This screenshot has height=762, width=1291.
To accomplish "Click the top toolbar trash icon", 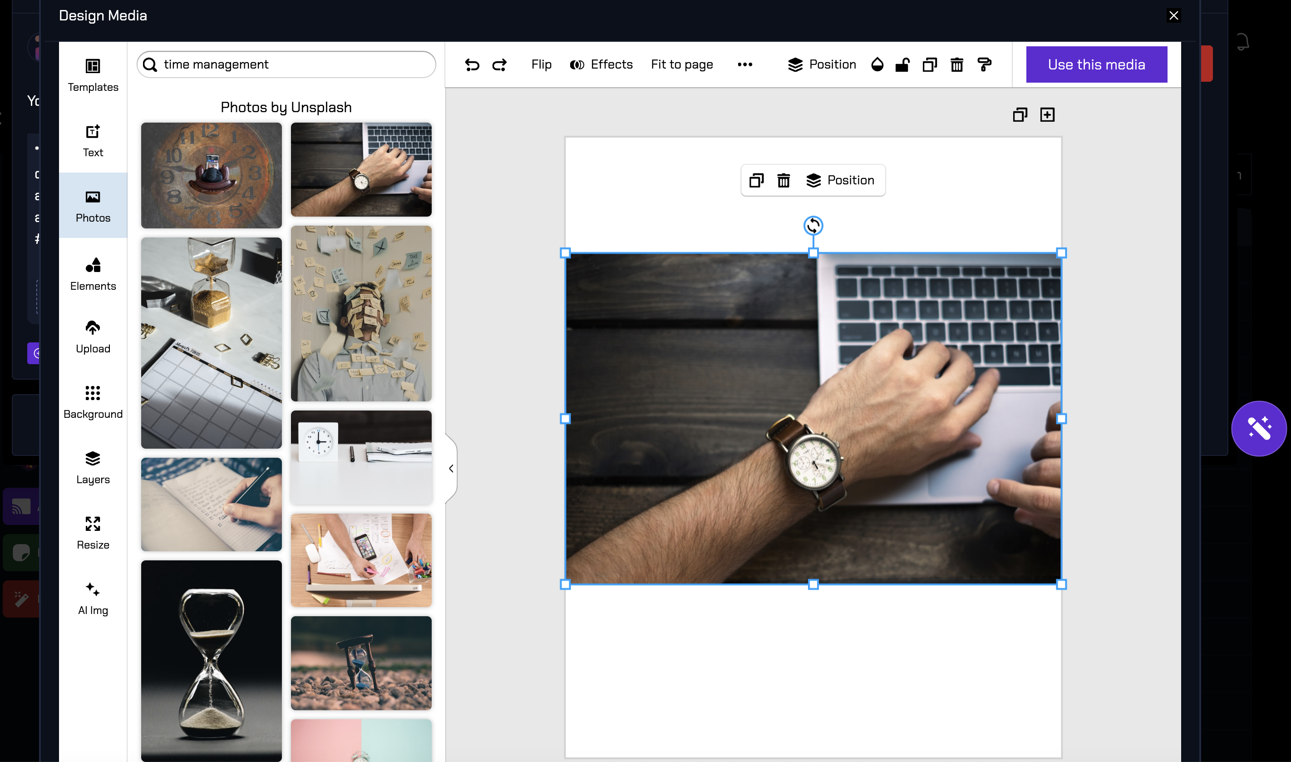I will click(x=956, y=64).
